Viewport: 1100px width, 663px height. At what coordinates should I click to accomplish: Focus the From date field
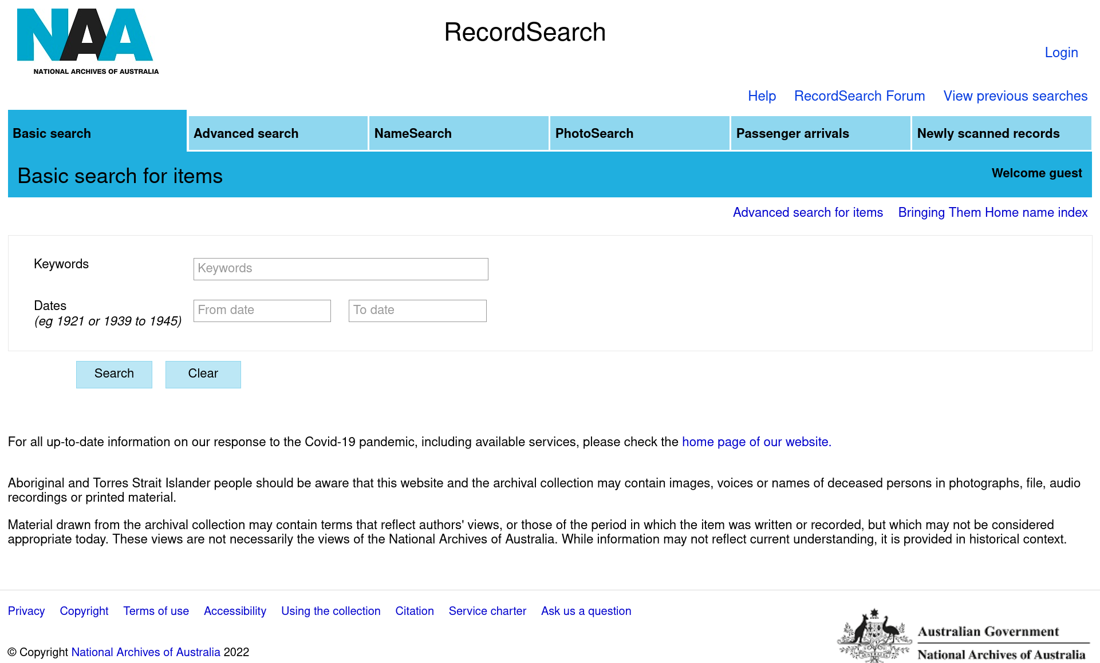click(262, 311)
